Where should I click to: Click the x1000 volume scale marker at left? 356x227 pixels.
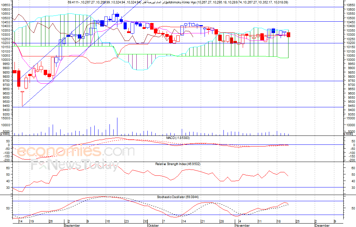6,134
